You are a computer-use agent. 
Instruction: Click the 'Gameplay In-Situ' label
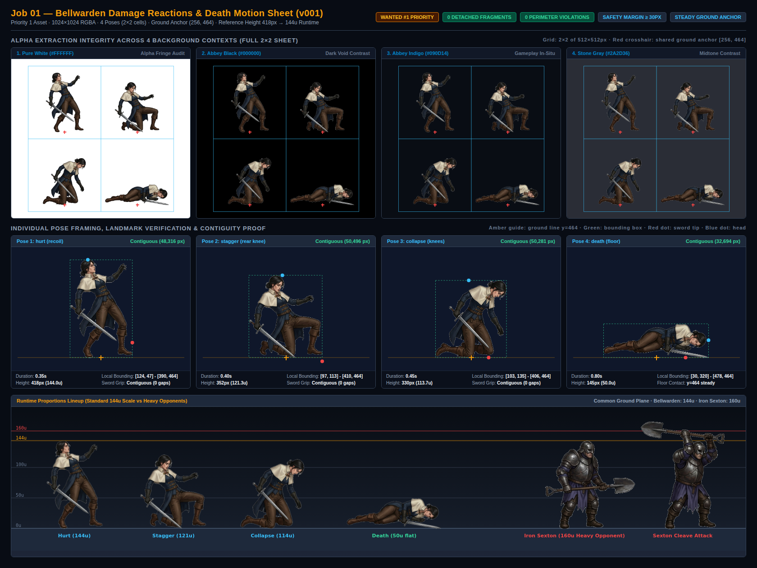click(535, 53)
